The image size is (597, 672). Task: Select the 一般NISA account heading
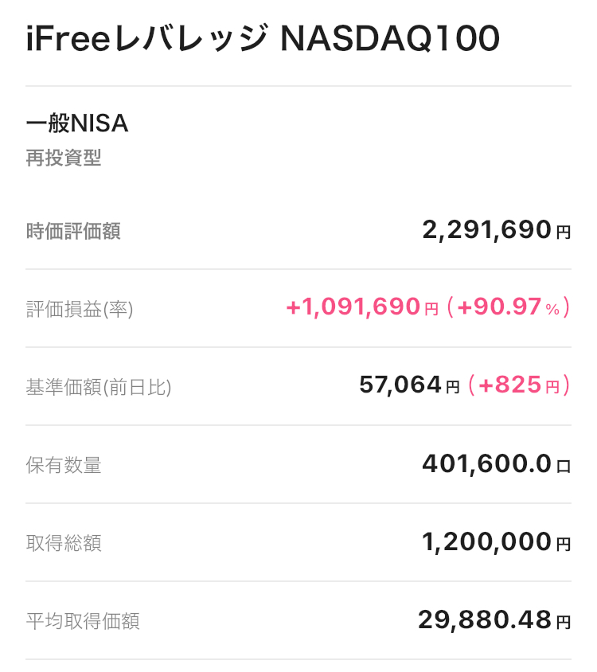77,124
